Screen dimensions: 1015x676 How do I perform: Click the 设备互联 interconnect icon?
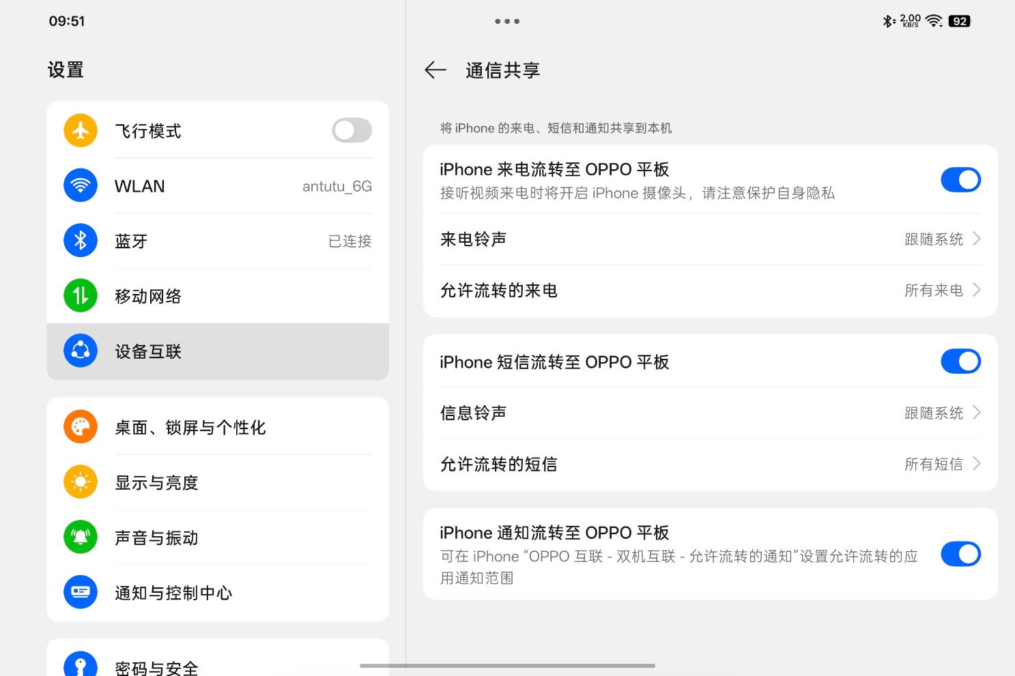80,351
